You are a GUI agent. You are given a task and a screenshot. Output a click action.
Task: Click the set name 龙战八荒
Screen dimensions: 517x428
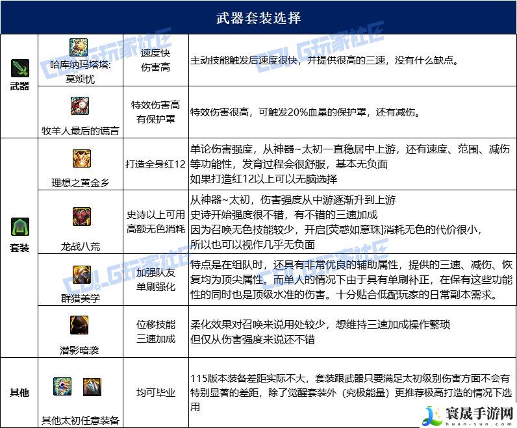pos(80,246)
